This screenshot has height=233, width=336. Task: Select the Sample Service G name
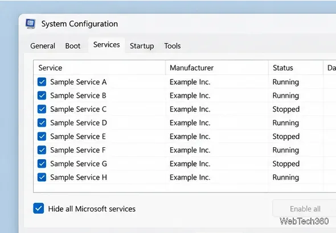[79, 164]
